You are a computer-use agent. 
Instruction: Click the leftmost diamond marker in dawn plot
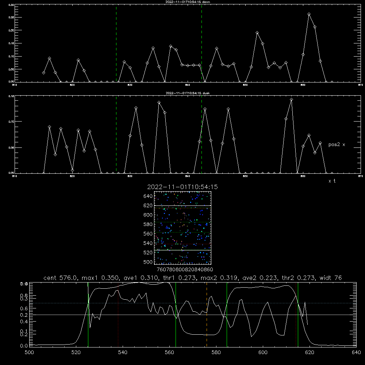(43, 73)
